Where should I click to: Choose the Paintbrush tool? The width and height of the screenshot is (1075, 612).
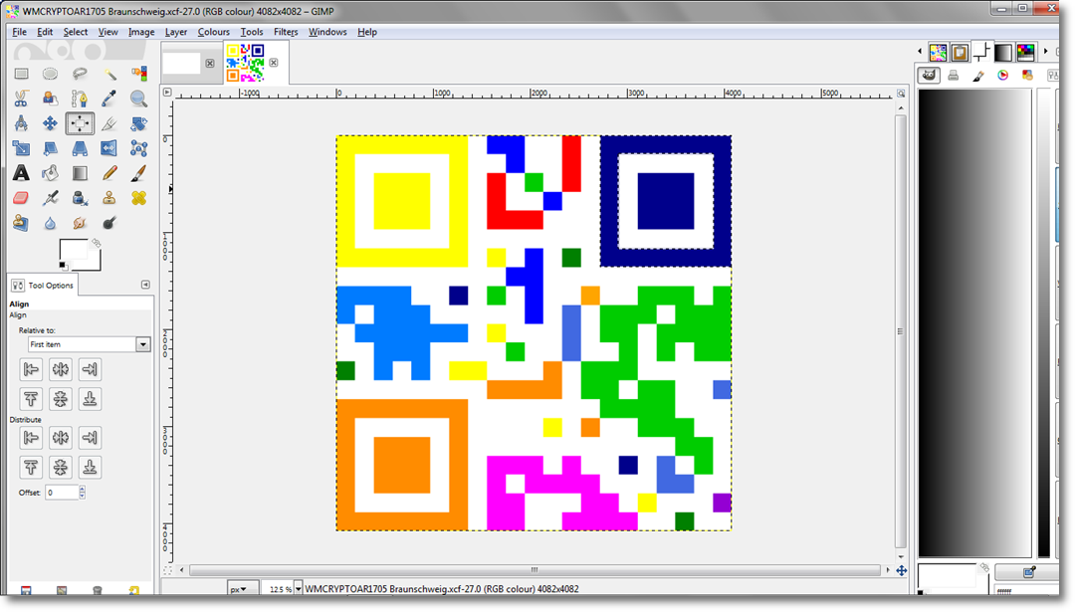point(138,173)
